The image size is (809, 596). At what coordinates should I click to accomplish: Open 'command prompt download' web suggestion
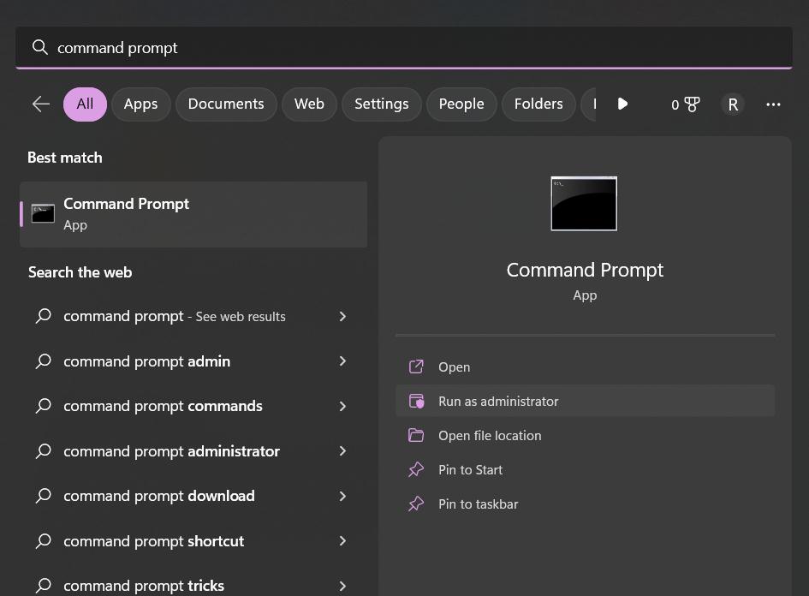click(159, 496)
